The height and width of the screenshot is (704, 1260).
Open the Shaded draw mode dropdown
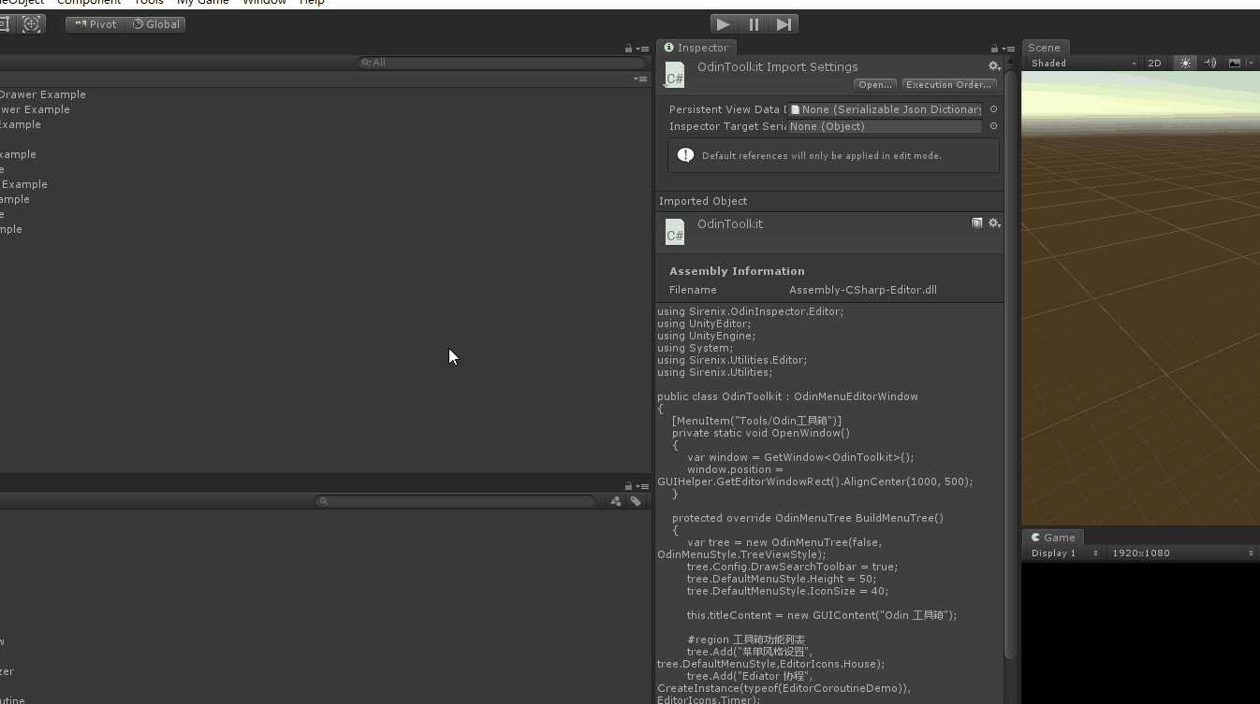coord(1082,63)
